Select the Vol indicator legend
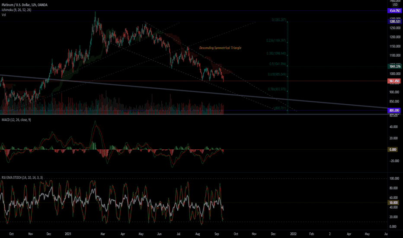 tap(3, 15)
